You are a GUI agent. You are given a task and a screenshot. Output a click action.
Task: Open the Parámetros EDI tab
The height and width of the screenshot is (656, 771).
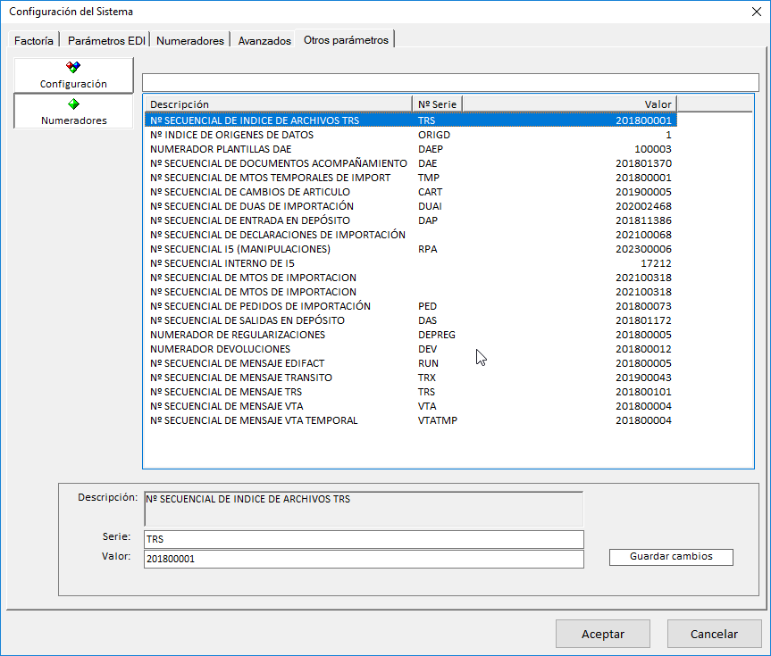(105, 40)
